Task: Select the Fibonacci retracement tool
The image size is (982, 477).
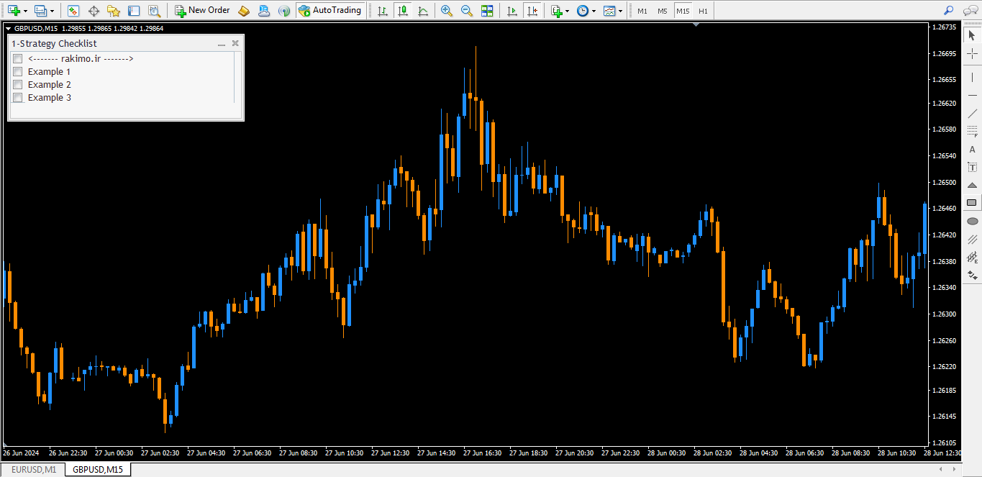Action: point(972,131)
